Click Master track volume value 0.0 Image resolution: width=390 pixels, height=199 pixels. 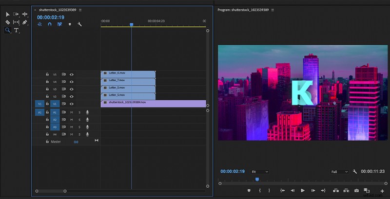(x=76, y=142)
